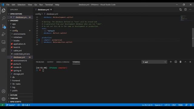
Task: Click the editor vertical scrollbar
Action: point(193,37)
